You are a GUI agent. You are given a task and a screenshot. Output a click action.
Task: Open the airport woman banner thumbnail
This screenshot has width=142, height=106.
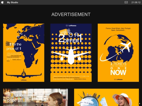(x=35, y=97)
